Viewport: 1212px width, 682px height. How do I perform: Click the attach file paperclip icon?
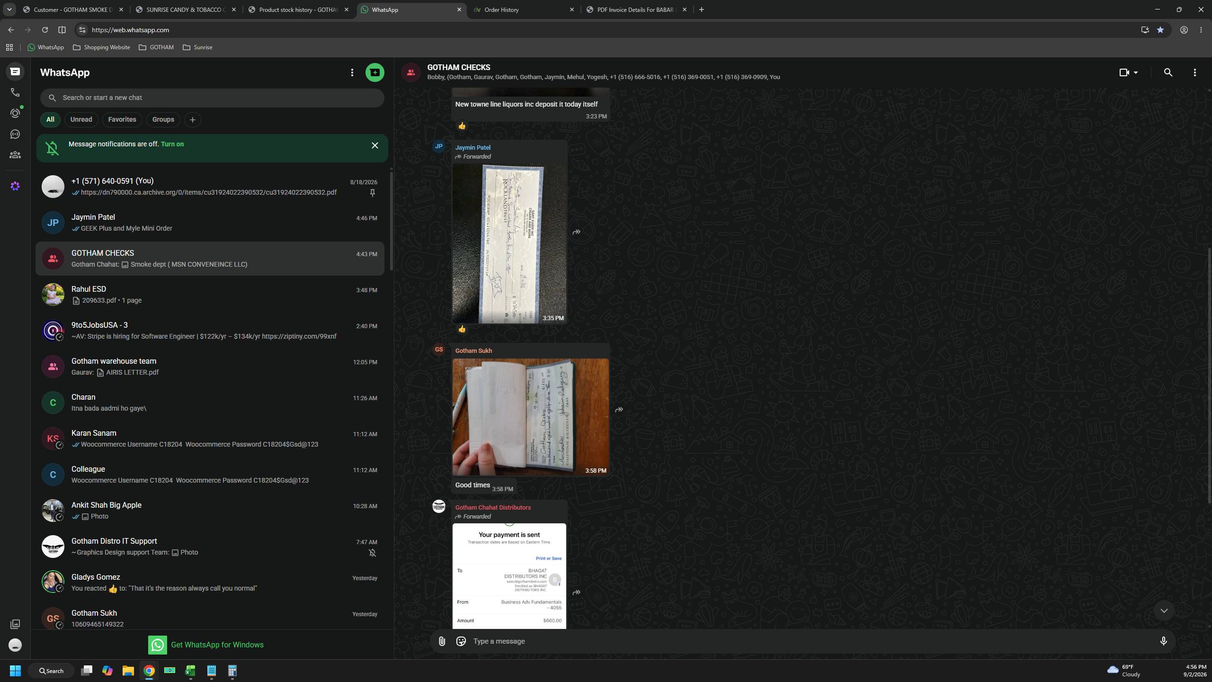tap(442, 641)
